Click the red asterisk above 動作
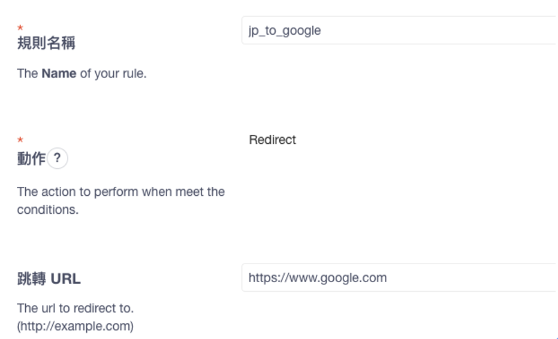Screen dimensions: 558x339 pyautogui.click(x=20, y=140)
